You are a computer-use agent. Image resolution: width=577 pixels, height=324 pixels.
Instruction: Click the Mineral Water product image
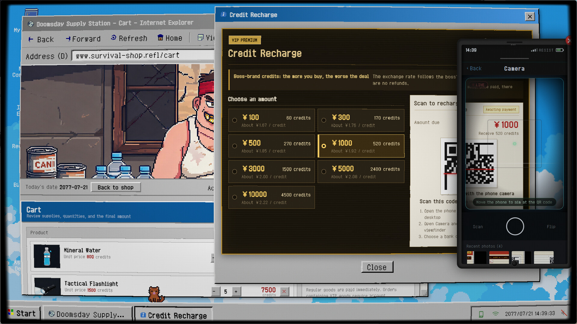[x=47, y=256]
